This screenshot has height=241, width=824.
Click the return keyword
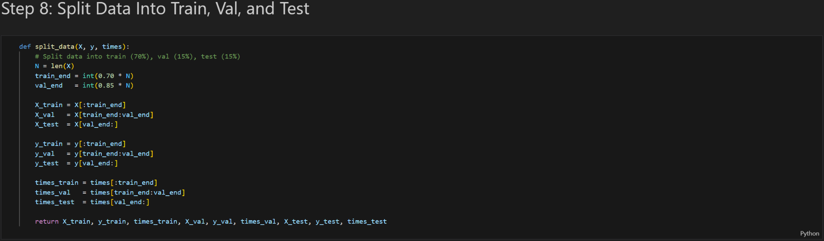point(47,221)
